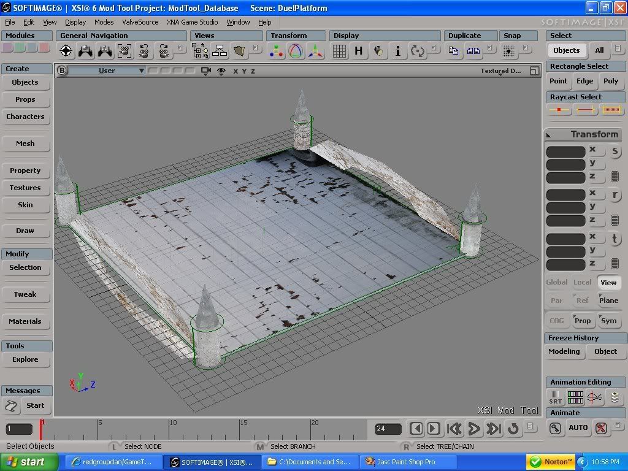Click the scale X input field

565,152
